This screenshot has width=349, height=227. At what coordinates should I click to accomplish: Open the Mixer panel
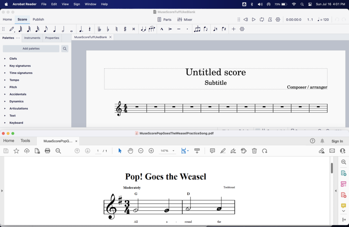coord(184,20)
